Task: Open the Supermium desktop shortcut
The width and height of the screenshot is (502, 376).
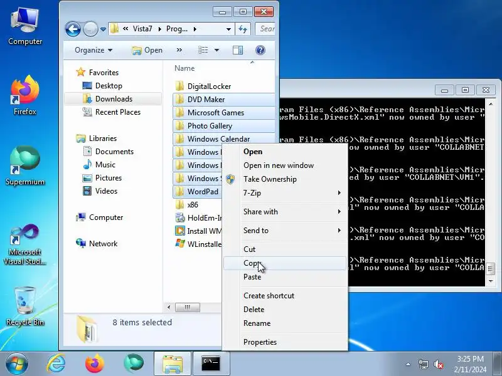Action: click(25, 166)
